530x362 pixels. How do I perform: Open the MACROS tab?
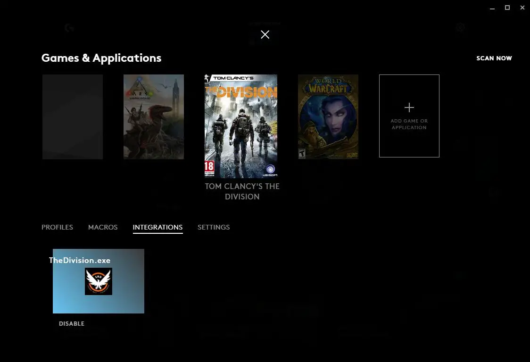(x=103, y=227)
